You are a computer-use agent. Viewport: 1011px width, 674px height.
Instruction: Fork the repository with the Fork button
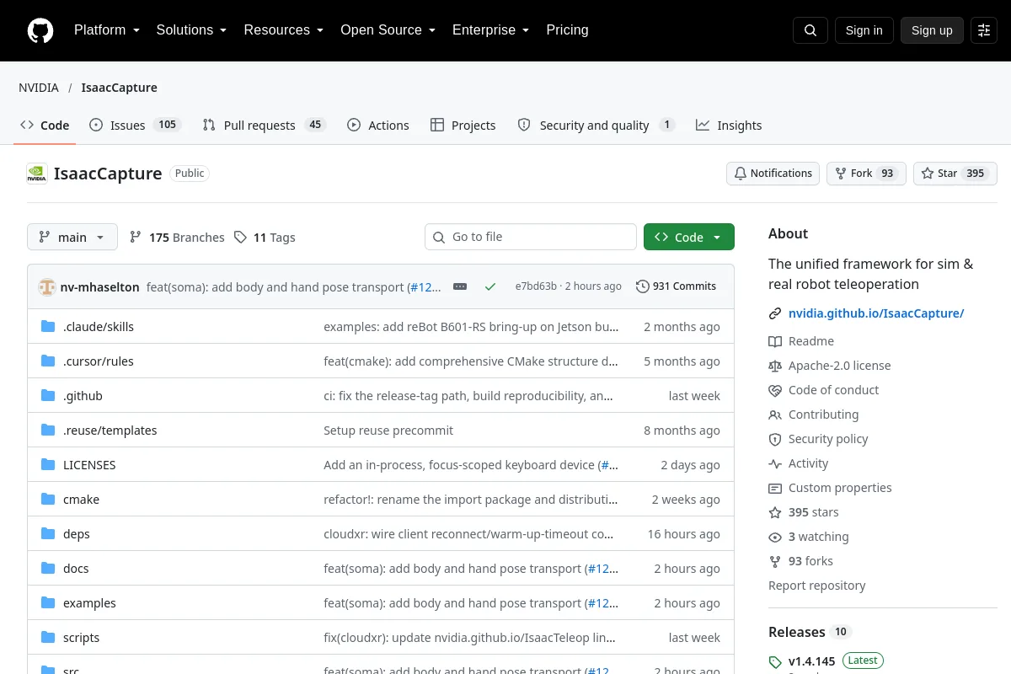point(866,174)
